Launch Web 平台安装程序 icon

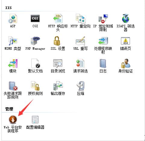click(13, 119)
